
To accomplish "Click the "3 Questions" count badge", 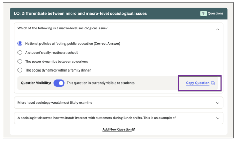I will click(212, 13).
